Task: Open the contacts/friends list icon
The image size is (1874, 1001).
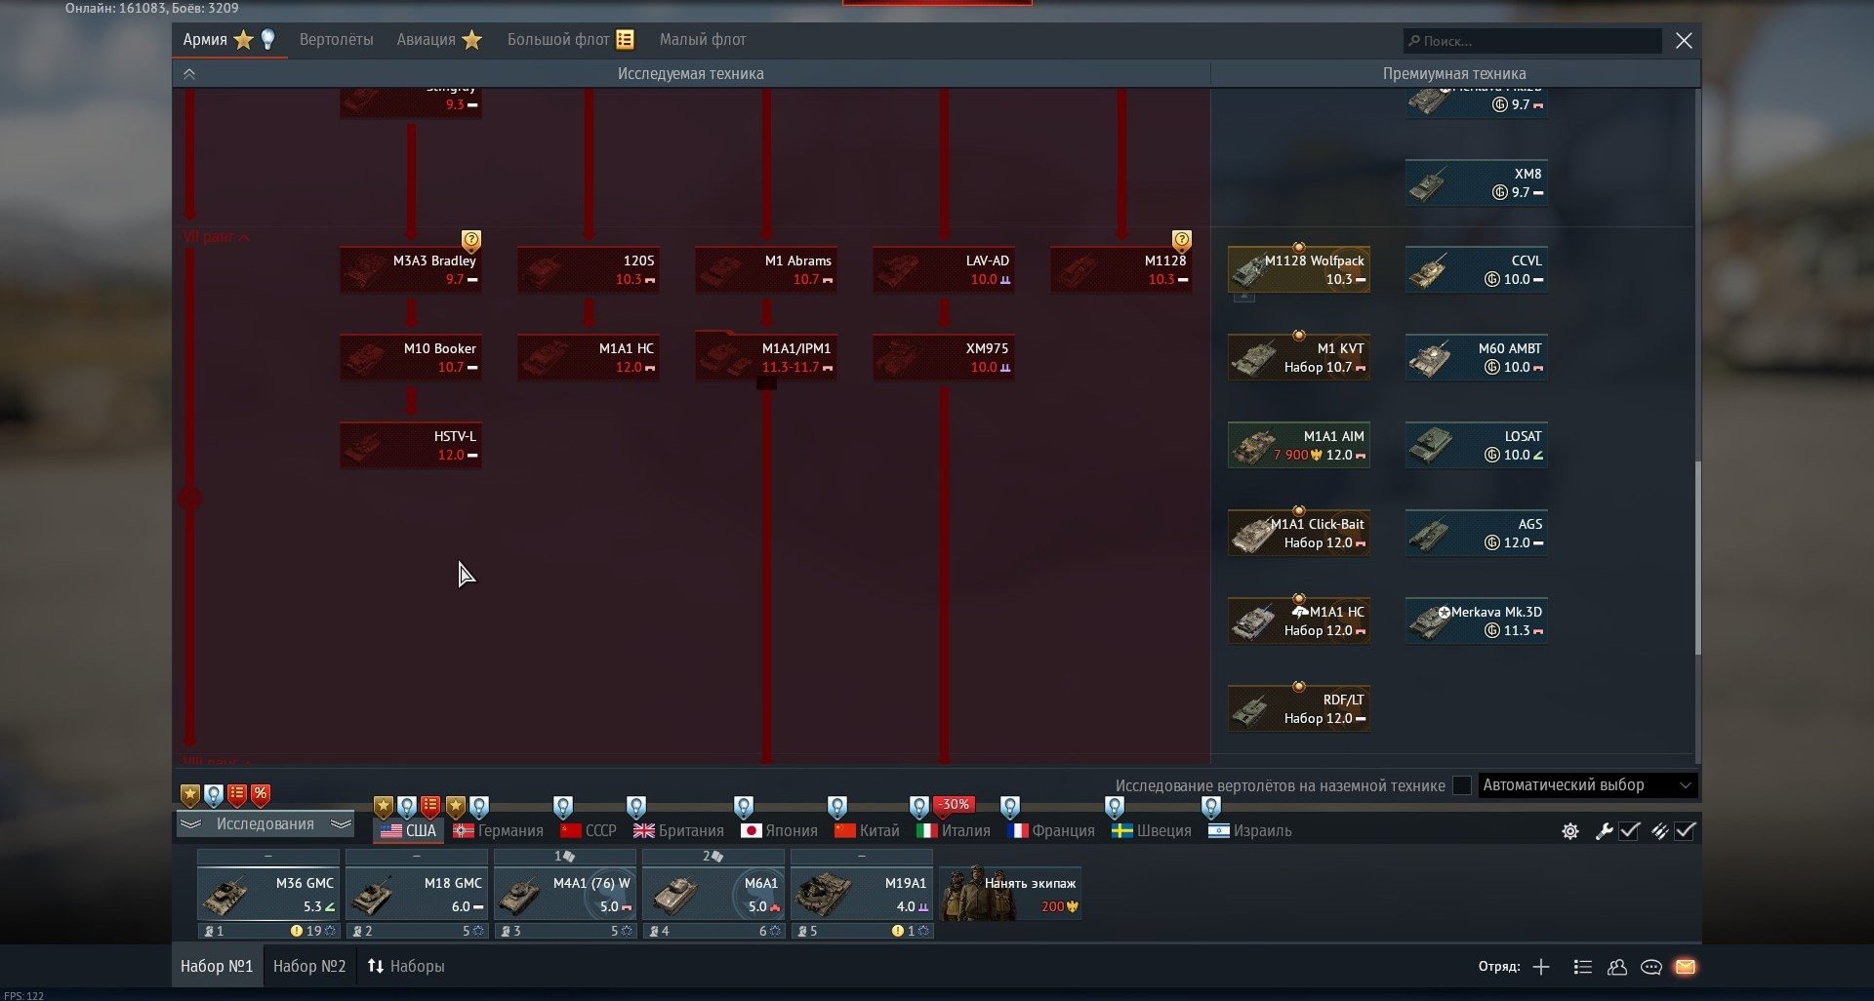Action: point(1617,967)
